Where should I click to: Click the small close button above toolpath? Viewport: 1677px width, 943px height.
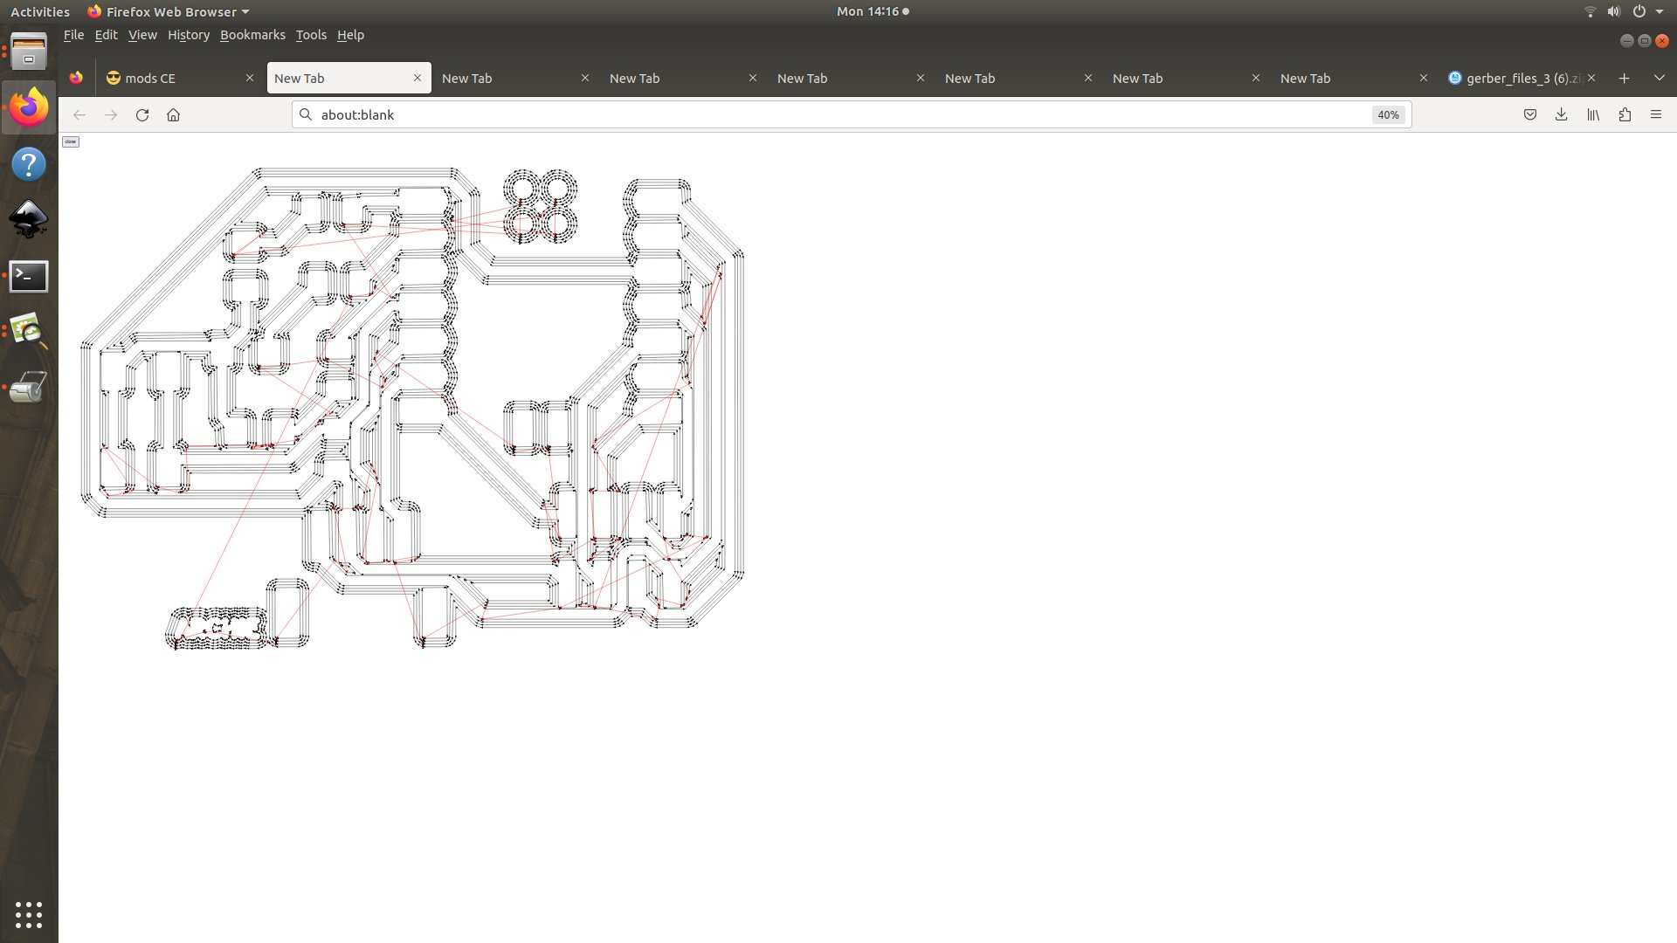pyautogui.click(x=71, y=141)
